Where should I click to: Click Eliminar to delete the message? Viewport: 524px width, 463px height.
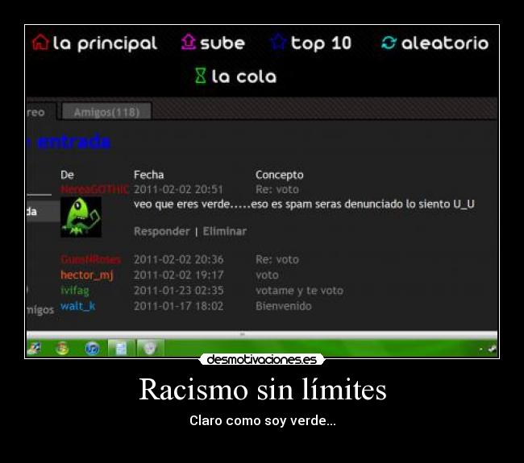(x=225, y=231)
